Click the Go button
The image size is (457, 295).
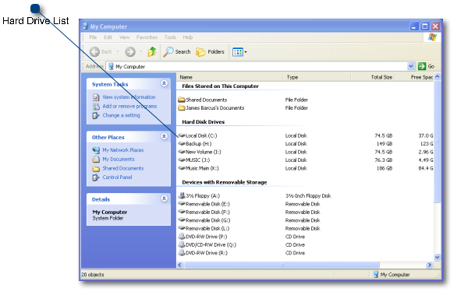coord(426,66)
